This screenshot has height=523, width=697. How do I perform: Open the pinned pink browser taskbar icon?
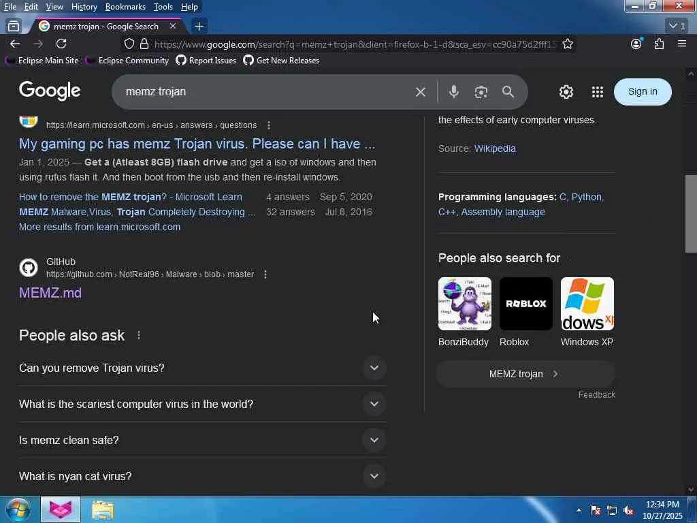(61, 509)
